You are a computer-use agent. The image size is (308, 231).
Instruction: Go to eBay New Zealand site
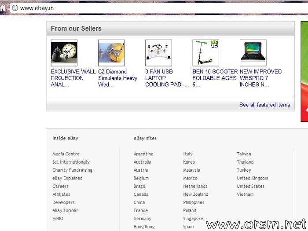196,194
